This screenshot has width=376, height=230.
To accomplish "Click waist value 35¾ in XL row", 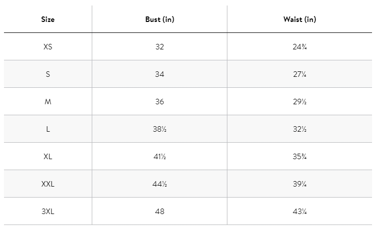I will 299,157.
